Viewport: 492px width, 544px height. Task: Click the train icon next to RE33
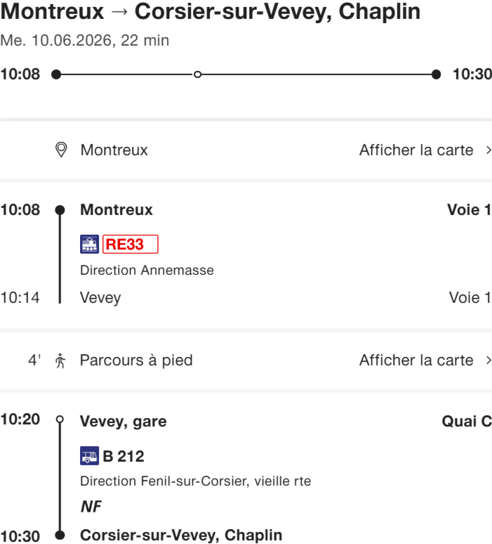point(89,245)
